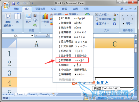
Task: Insert the comma special symbol
Action: [x=123, y=15]
